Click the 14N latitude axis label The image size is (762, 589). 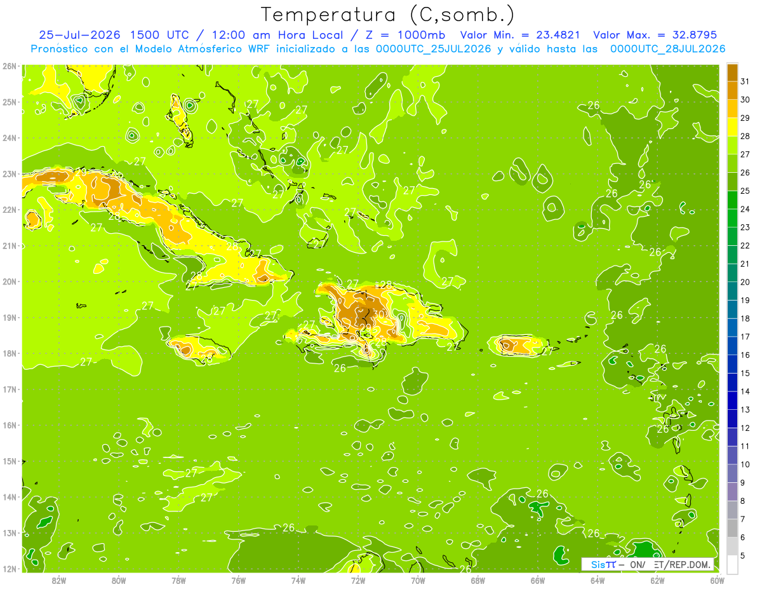(x=10, y=497)
